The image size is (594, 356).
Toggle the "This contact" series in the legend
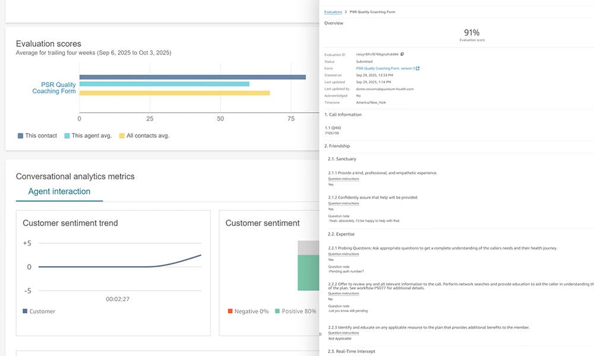point(20,135)
